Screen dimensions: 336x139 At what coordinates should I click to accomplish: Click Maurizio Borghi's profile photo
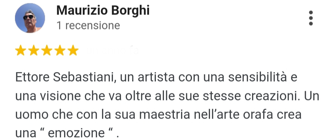[x=30, y=18]
